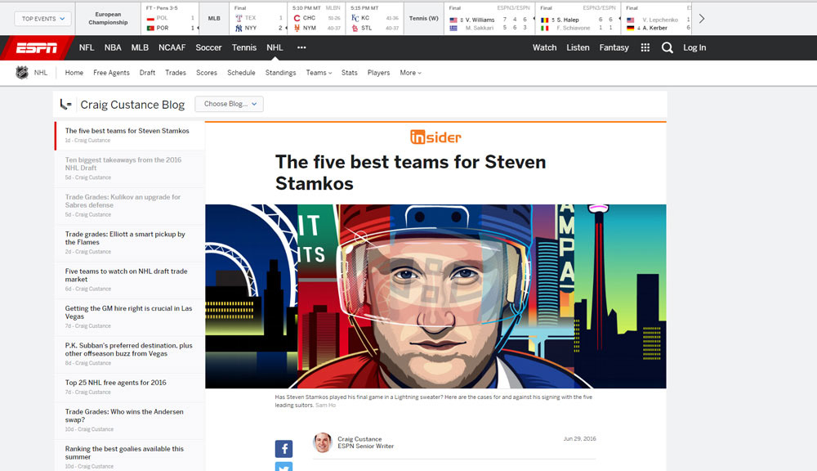Click the Tennis (W) scoreboard label
This screenshot has width=817, height=471.
click(x=423, y=18)
